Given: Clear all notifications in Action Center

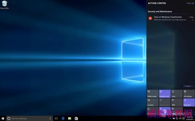Looking at the screenshot, I should tap(190, 3).
